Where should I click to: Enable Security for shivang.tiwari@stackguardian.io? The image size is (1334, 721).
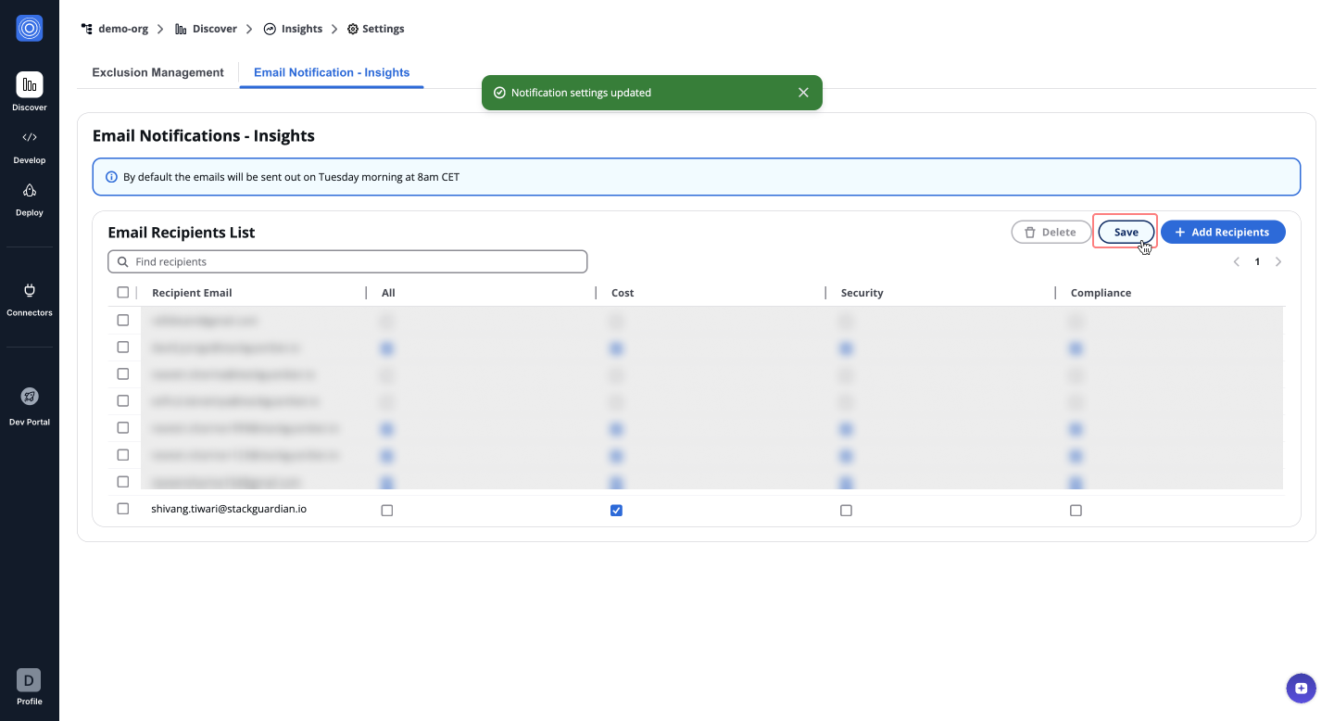click(846, 511)
